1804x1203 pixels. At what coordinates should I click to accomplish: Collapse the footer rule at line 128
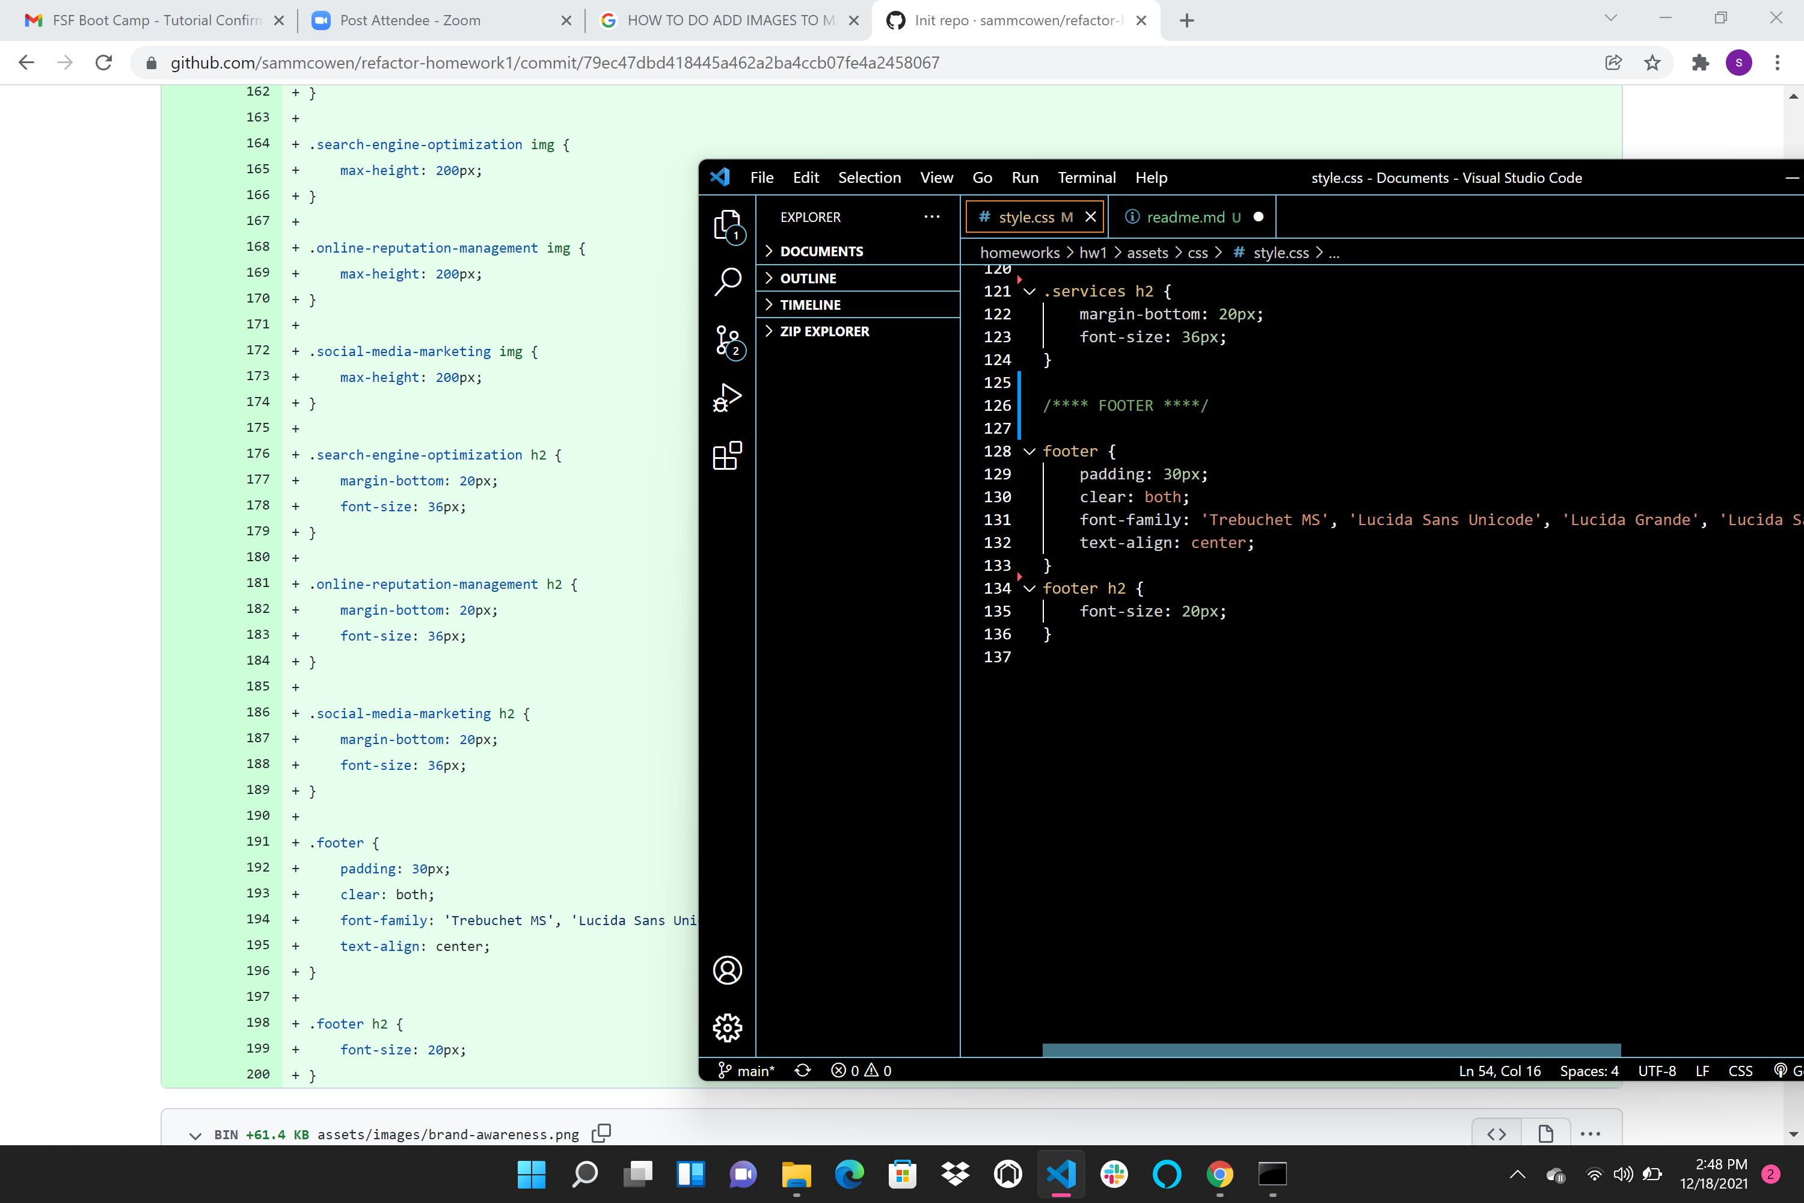pos(1029,451)
